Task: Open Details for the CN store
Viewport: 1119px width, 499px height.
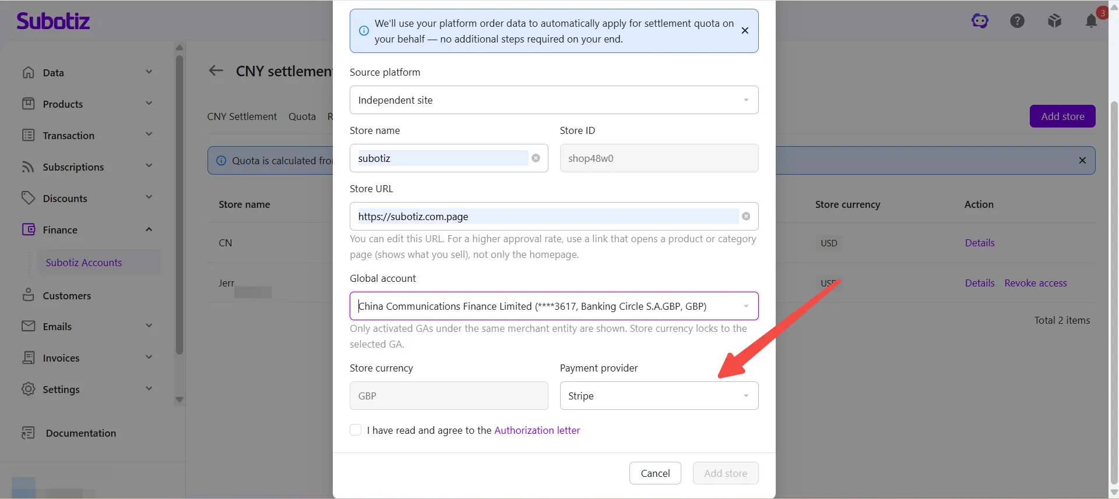Action: (980, 243)
